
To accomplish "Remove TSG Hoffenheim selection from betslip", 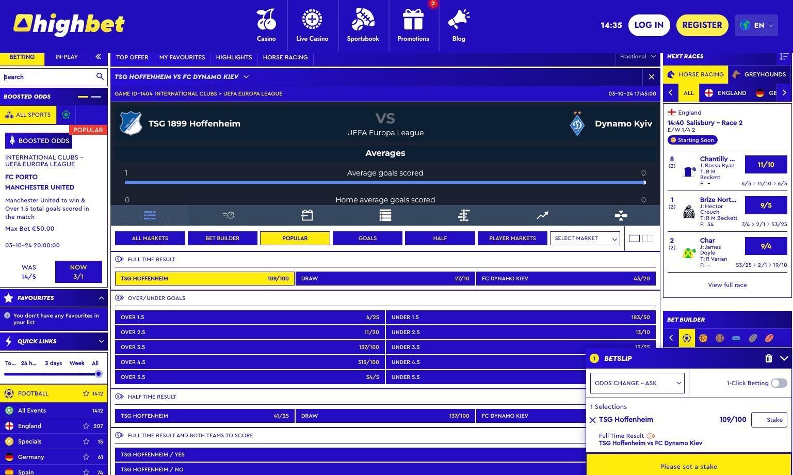I will [592, 420].
